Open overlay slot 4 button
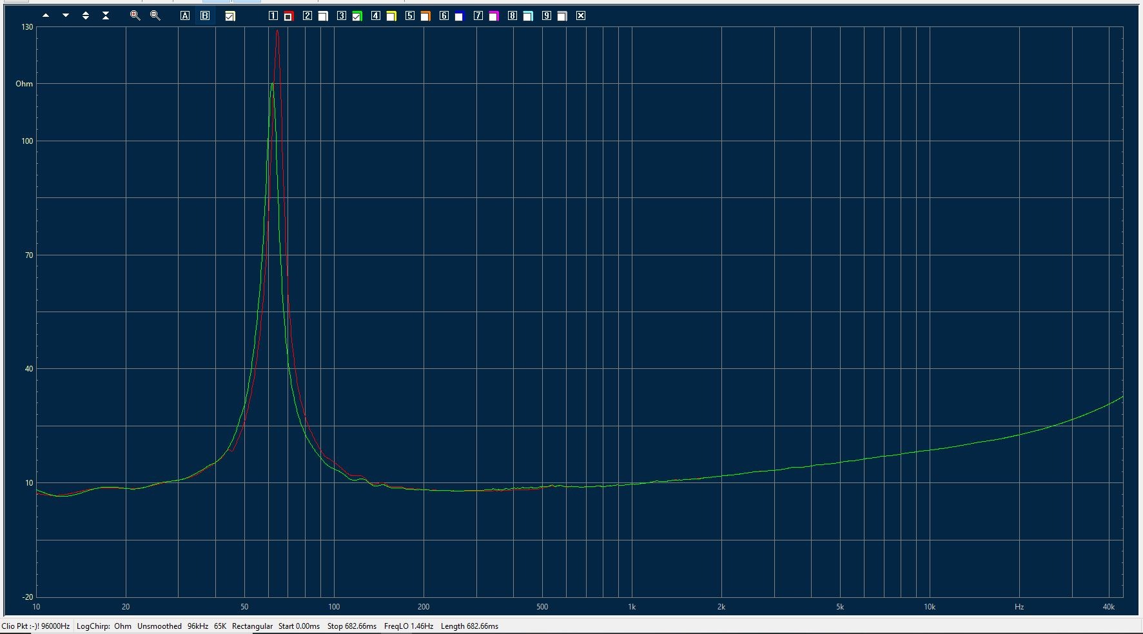The image size is (1143, 634). pyautogui.click(x=376, y=15)
